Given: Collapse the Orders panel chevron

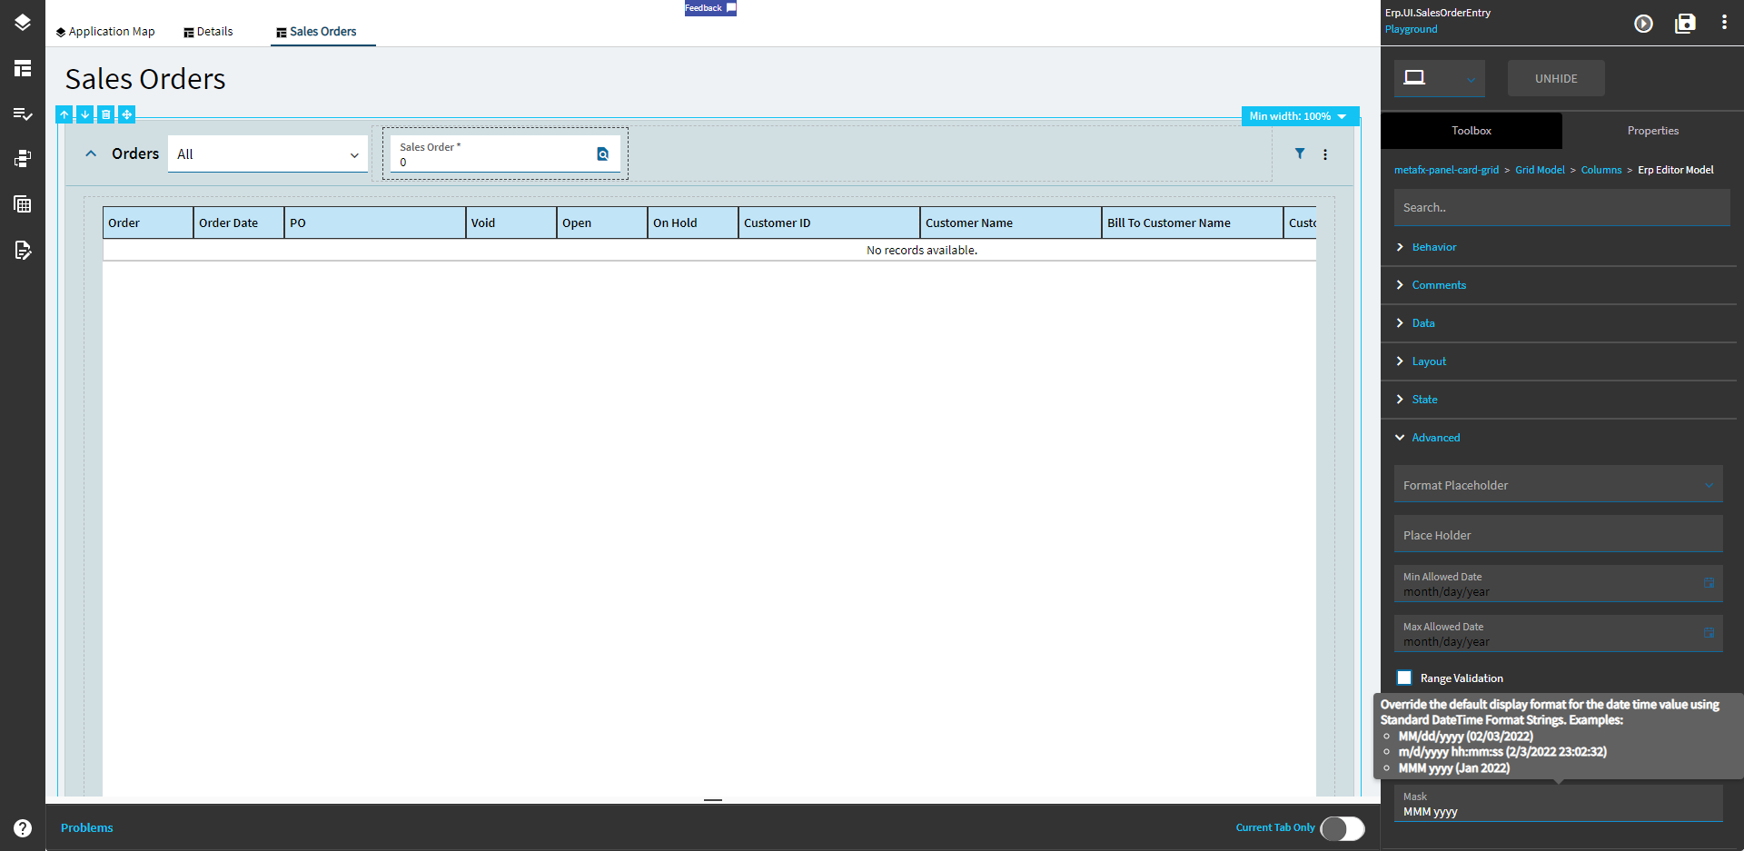Looking at the screenshot, I should click(91, 153).
